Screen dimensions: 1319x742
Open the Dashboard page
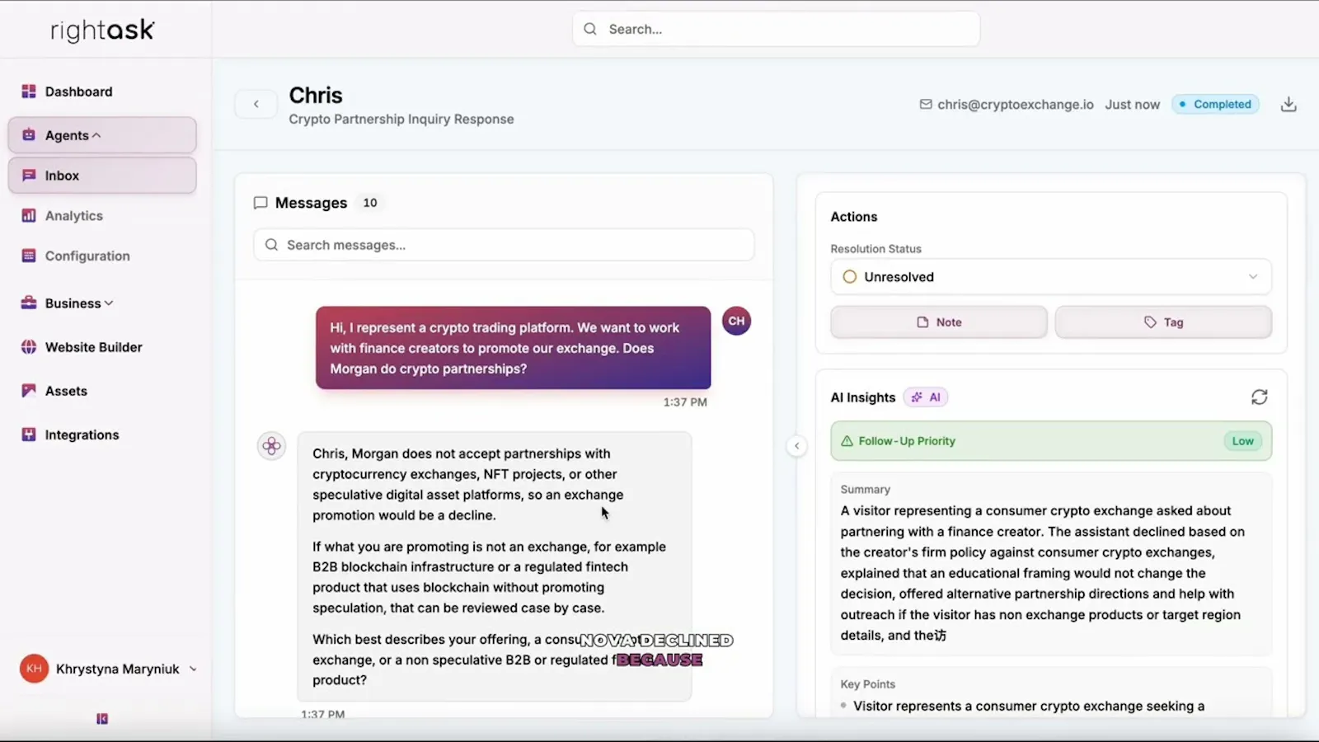[79, 92]
